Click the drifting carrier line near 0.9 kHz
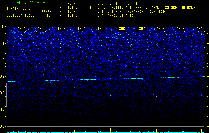This screenshot has height=133, width=209. [105, 79]
